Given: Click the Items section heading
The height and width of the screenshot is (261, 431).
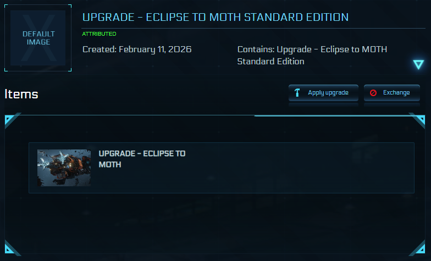Looking at the screenshot, I should click(x=21, y=94).
